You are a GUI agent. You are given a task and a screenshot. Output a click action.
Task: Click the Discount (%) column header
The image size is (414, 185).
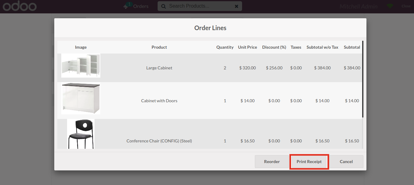pyautogui.click(x=274, y=47)
